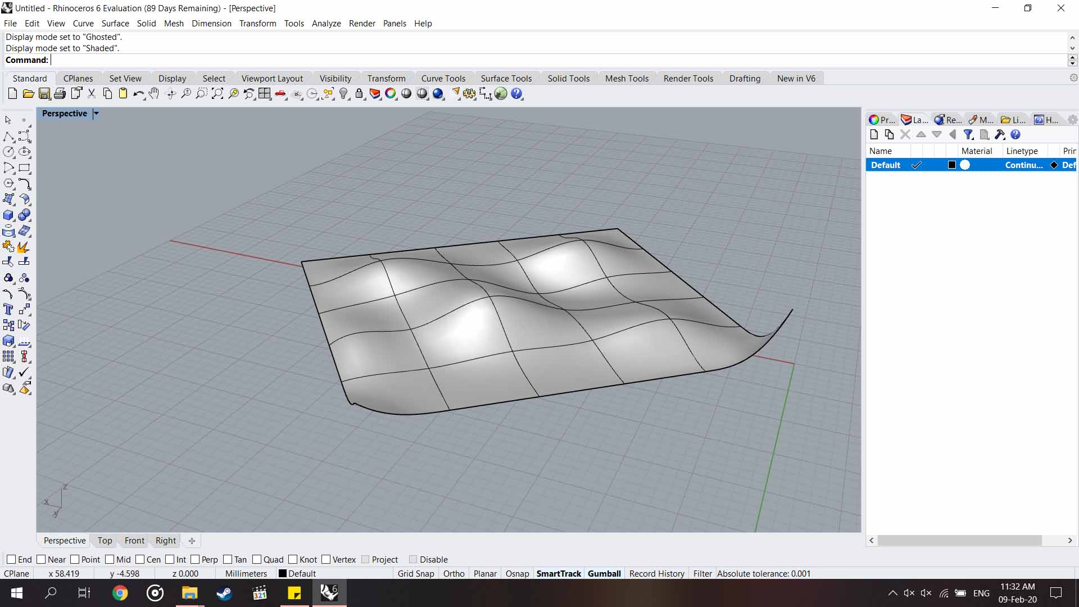
Task: Enable the Ortho constraint toggle
Action: pyautogui.click(x=454, y=573)
